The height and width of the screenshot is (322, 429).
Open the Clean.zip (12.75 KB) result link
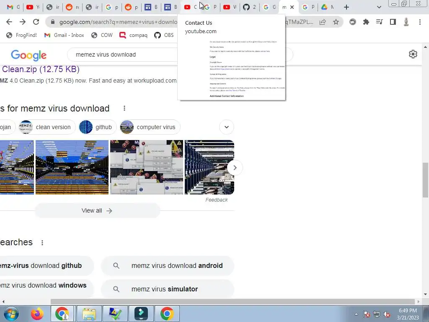[x=41, y=69]
